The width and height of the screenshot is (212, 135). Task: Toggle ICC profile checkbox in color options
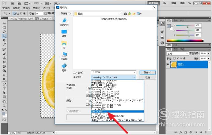(87, 104)
